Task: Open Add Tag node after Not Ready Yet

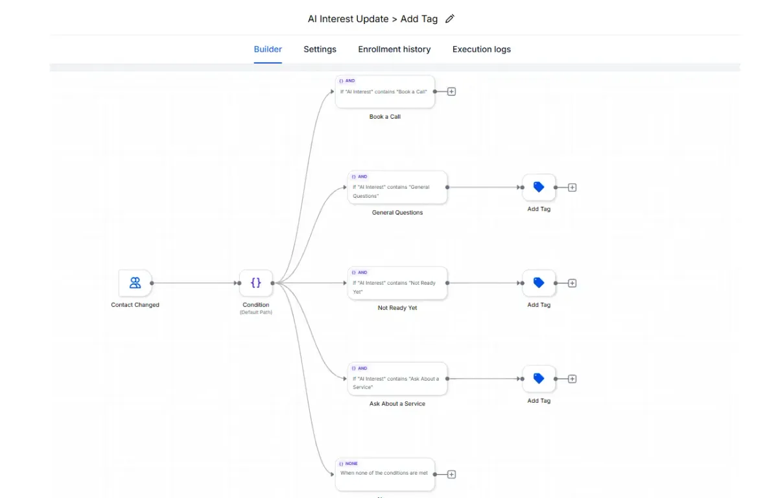Action: click(x=539, y=283)
